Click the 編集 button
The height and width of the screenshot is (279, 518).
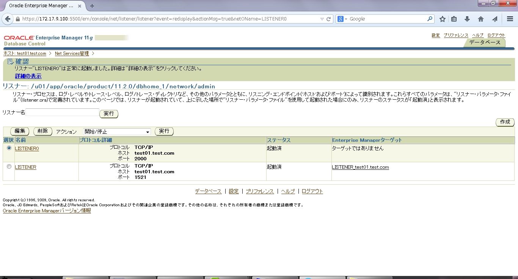click(x=20, y=131)
